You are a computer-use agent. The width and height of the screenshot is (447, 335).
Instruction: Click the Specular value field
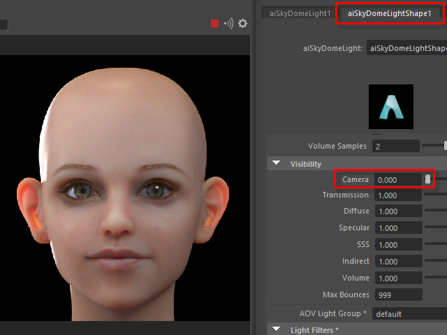tap(397, 228)
